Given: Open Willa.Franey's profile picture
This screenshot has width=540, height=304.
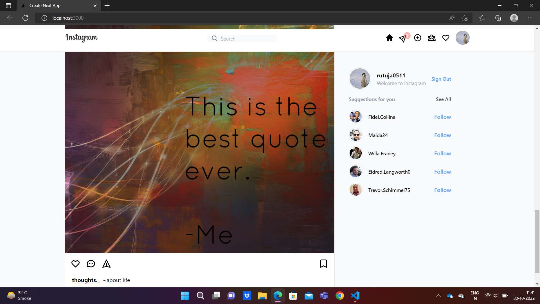Looking at the screenshot, I should point(355,153).
